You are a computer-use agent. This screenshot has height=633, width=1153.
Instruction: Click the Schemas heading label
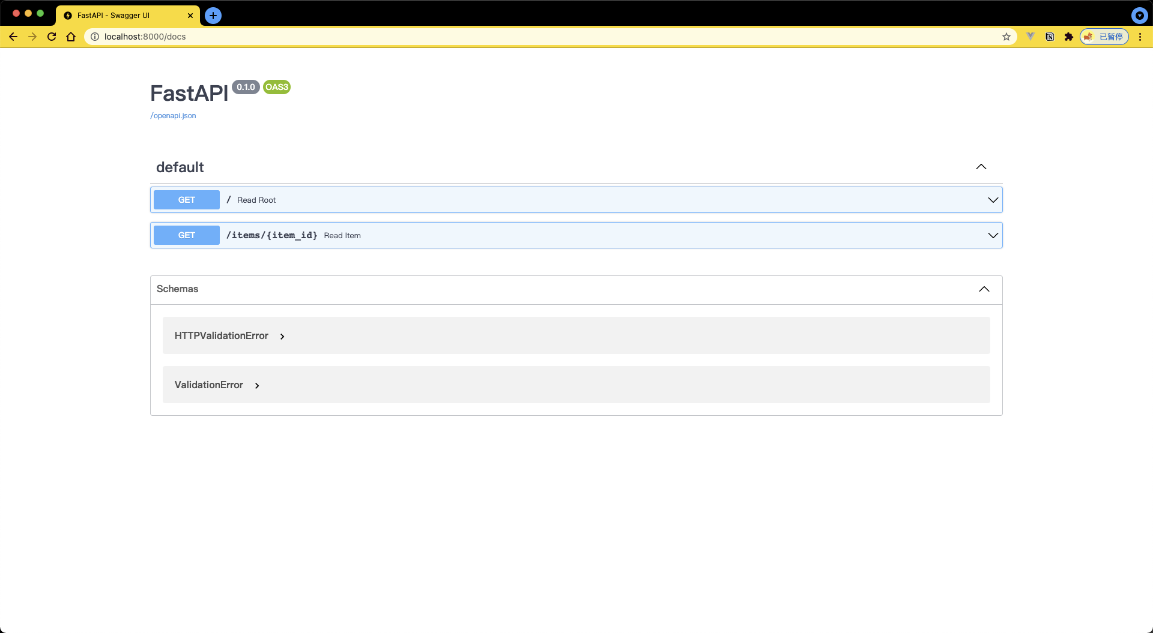pos(177,289)
